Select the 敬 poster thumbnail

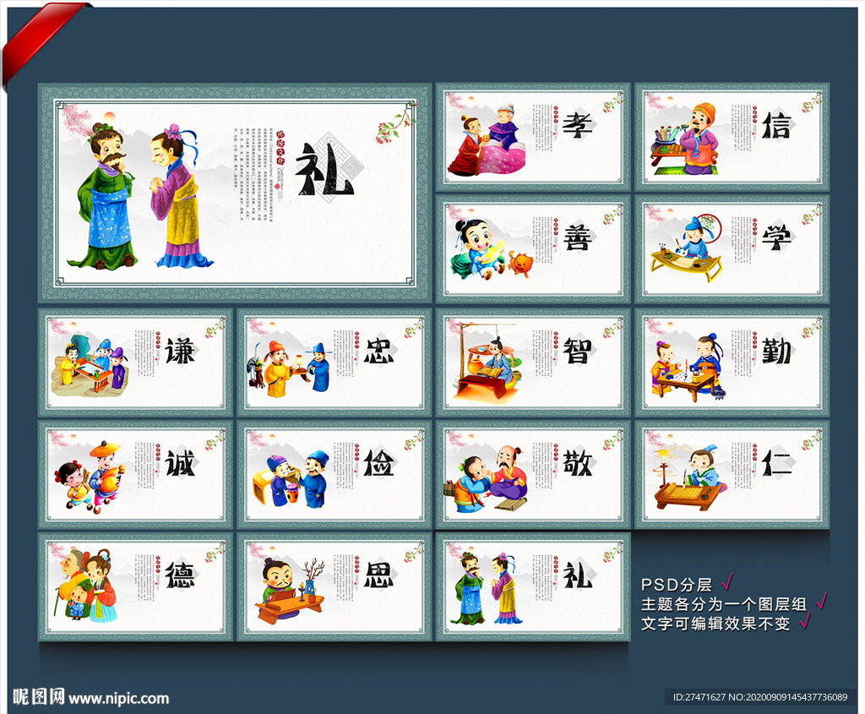533,475
